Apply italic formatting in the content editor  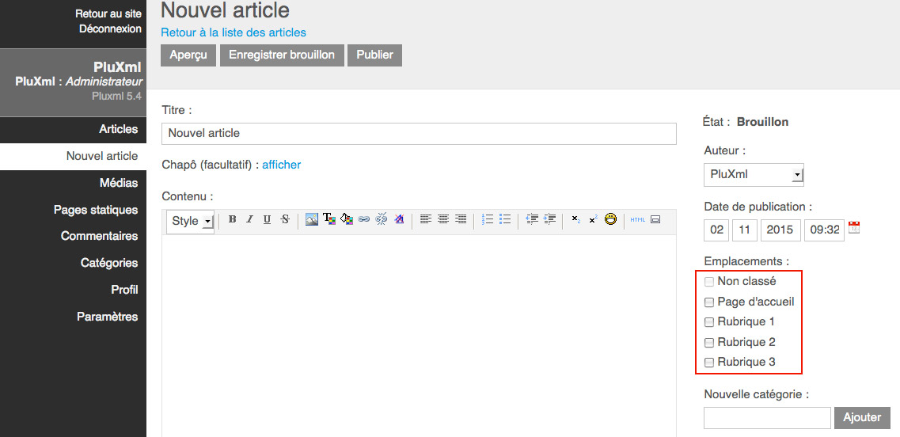(x=249, y=220)
